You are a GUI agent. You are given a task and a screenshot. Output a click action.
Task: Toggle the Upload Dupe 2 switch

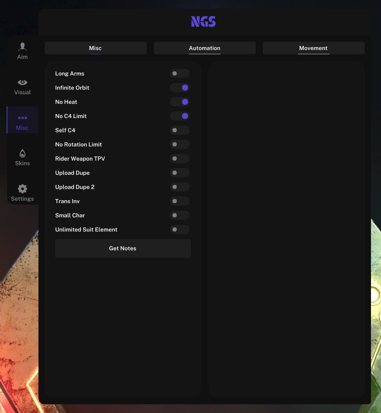click(x=180, y=187)
